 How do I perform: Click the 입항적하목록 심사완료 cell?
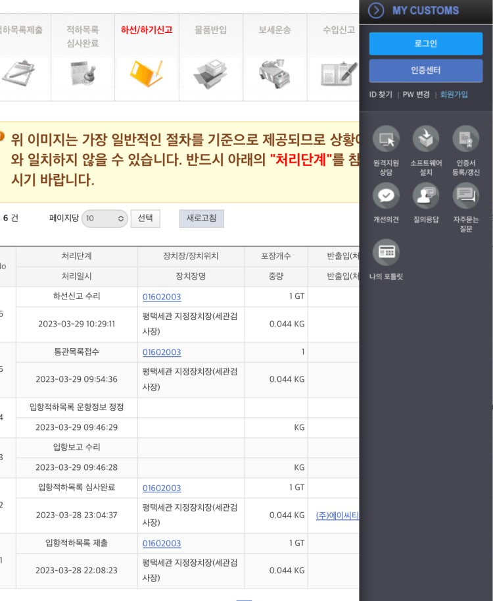coord(76,488)
